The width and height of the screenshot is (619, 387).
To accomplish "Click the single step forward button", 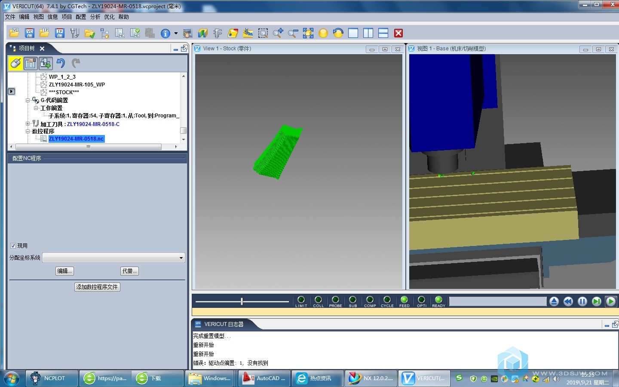I will tap(597, 301).
